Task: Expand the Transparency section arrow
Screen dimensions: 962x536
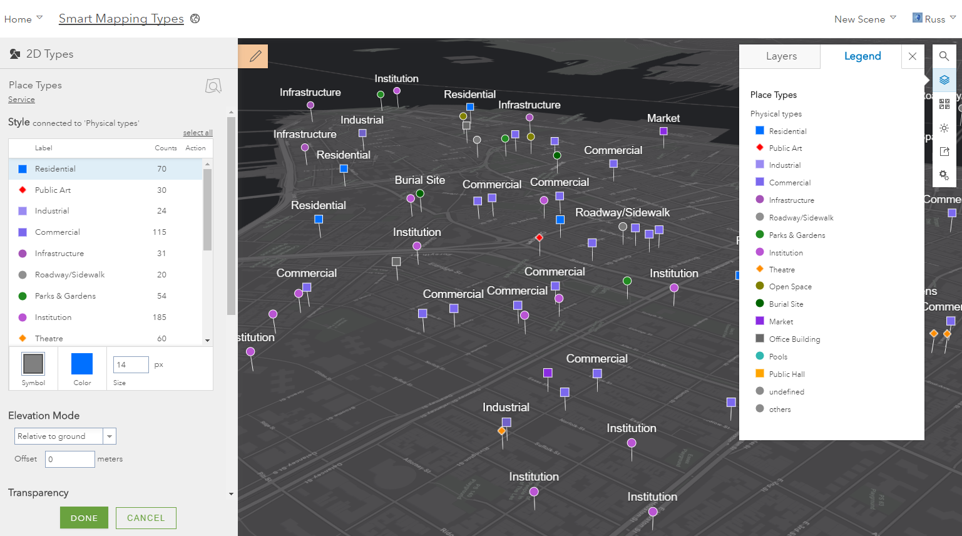Action: click(x=231, y=494)
